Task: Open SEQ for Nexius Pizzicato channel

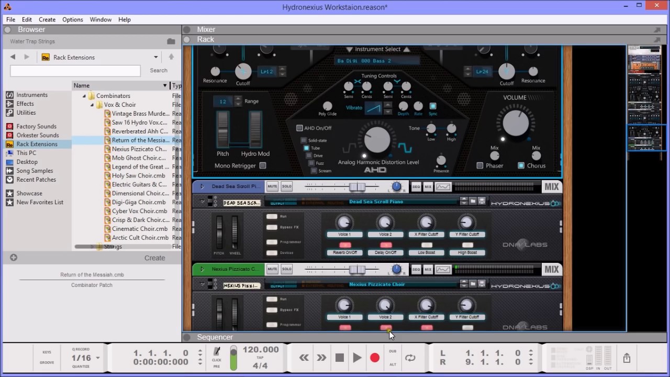Action: [416, 269]
